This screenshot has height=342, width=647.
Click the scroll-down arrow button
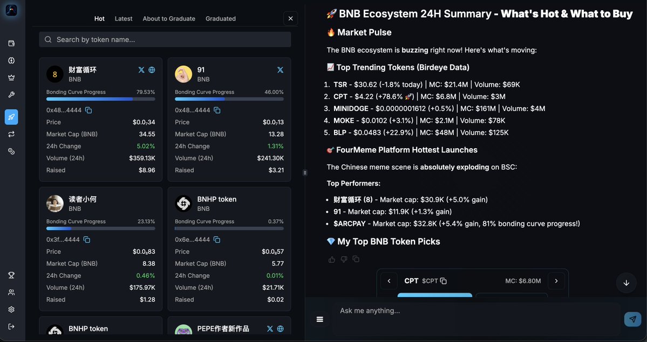tap(626, 283)
